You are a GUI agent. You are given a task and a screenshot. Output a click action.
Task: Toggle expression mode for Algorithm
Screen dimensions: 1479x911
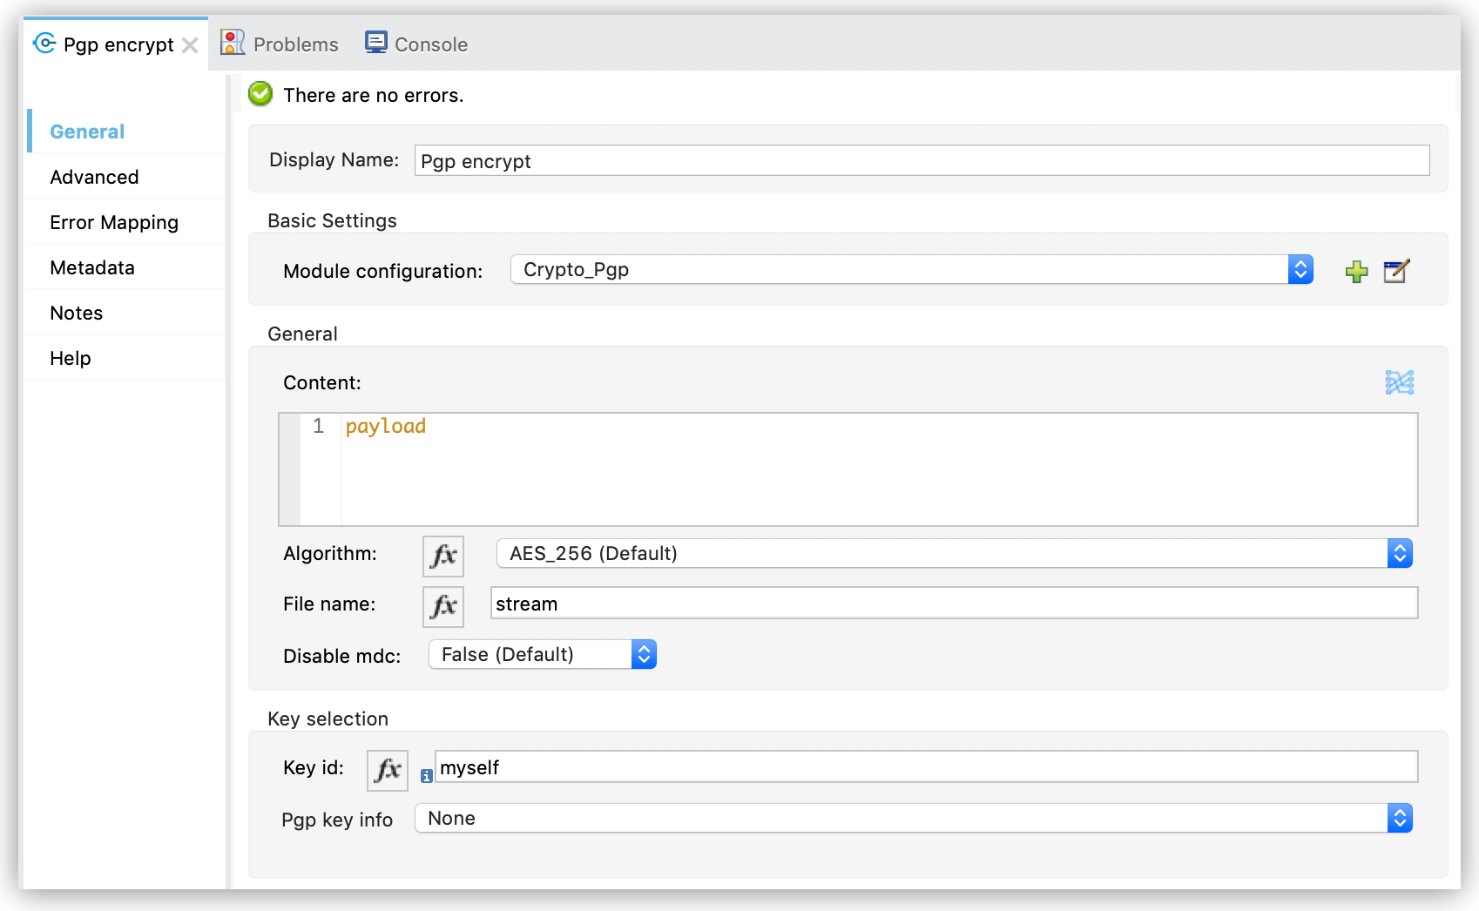point(442,556)
